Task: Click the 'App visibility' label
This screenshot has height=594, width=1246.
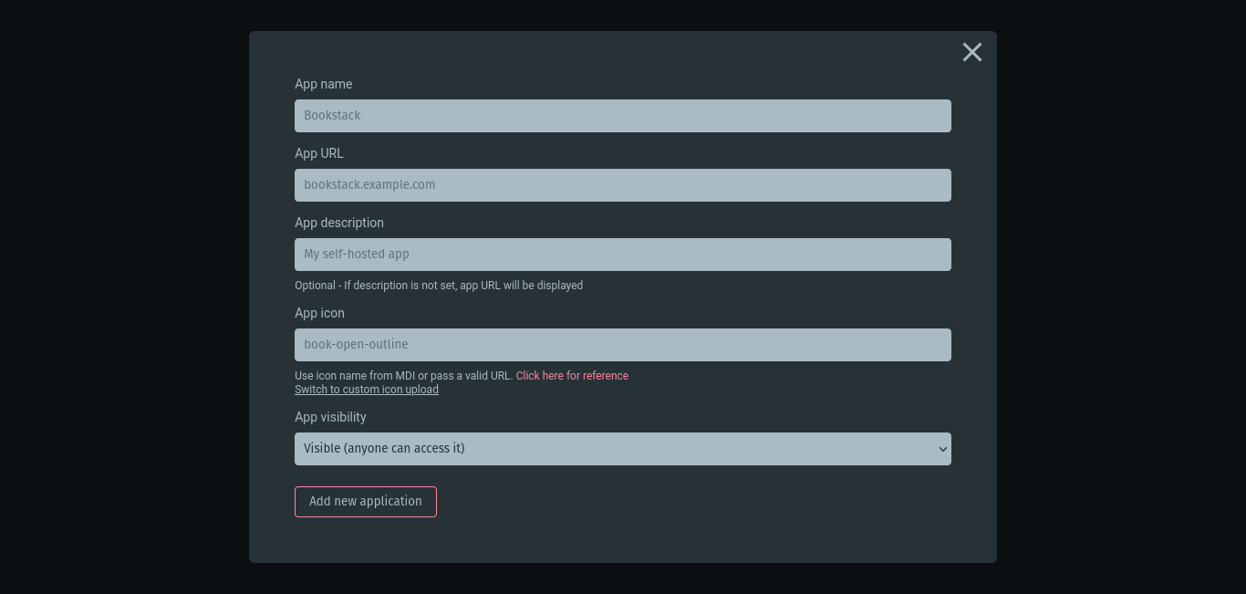Action: (x=330, y=417)
